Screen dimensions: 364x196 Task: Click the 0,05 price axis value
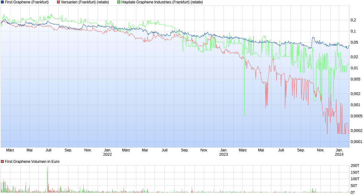coord(354,42)
